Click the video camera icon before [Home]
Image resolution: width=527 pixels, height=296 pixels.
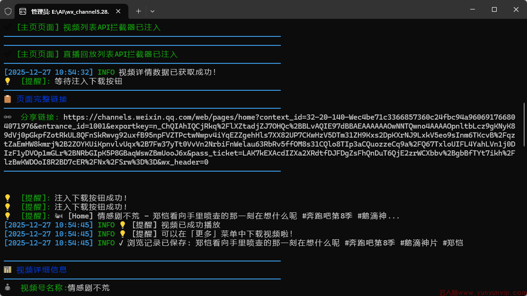tap(59, 216)
